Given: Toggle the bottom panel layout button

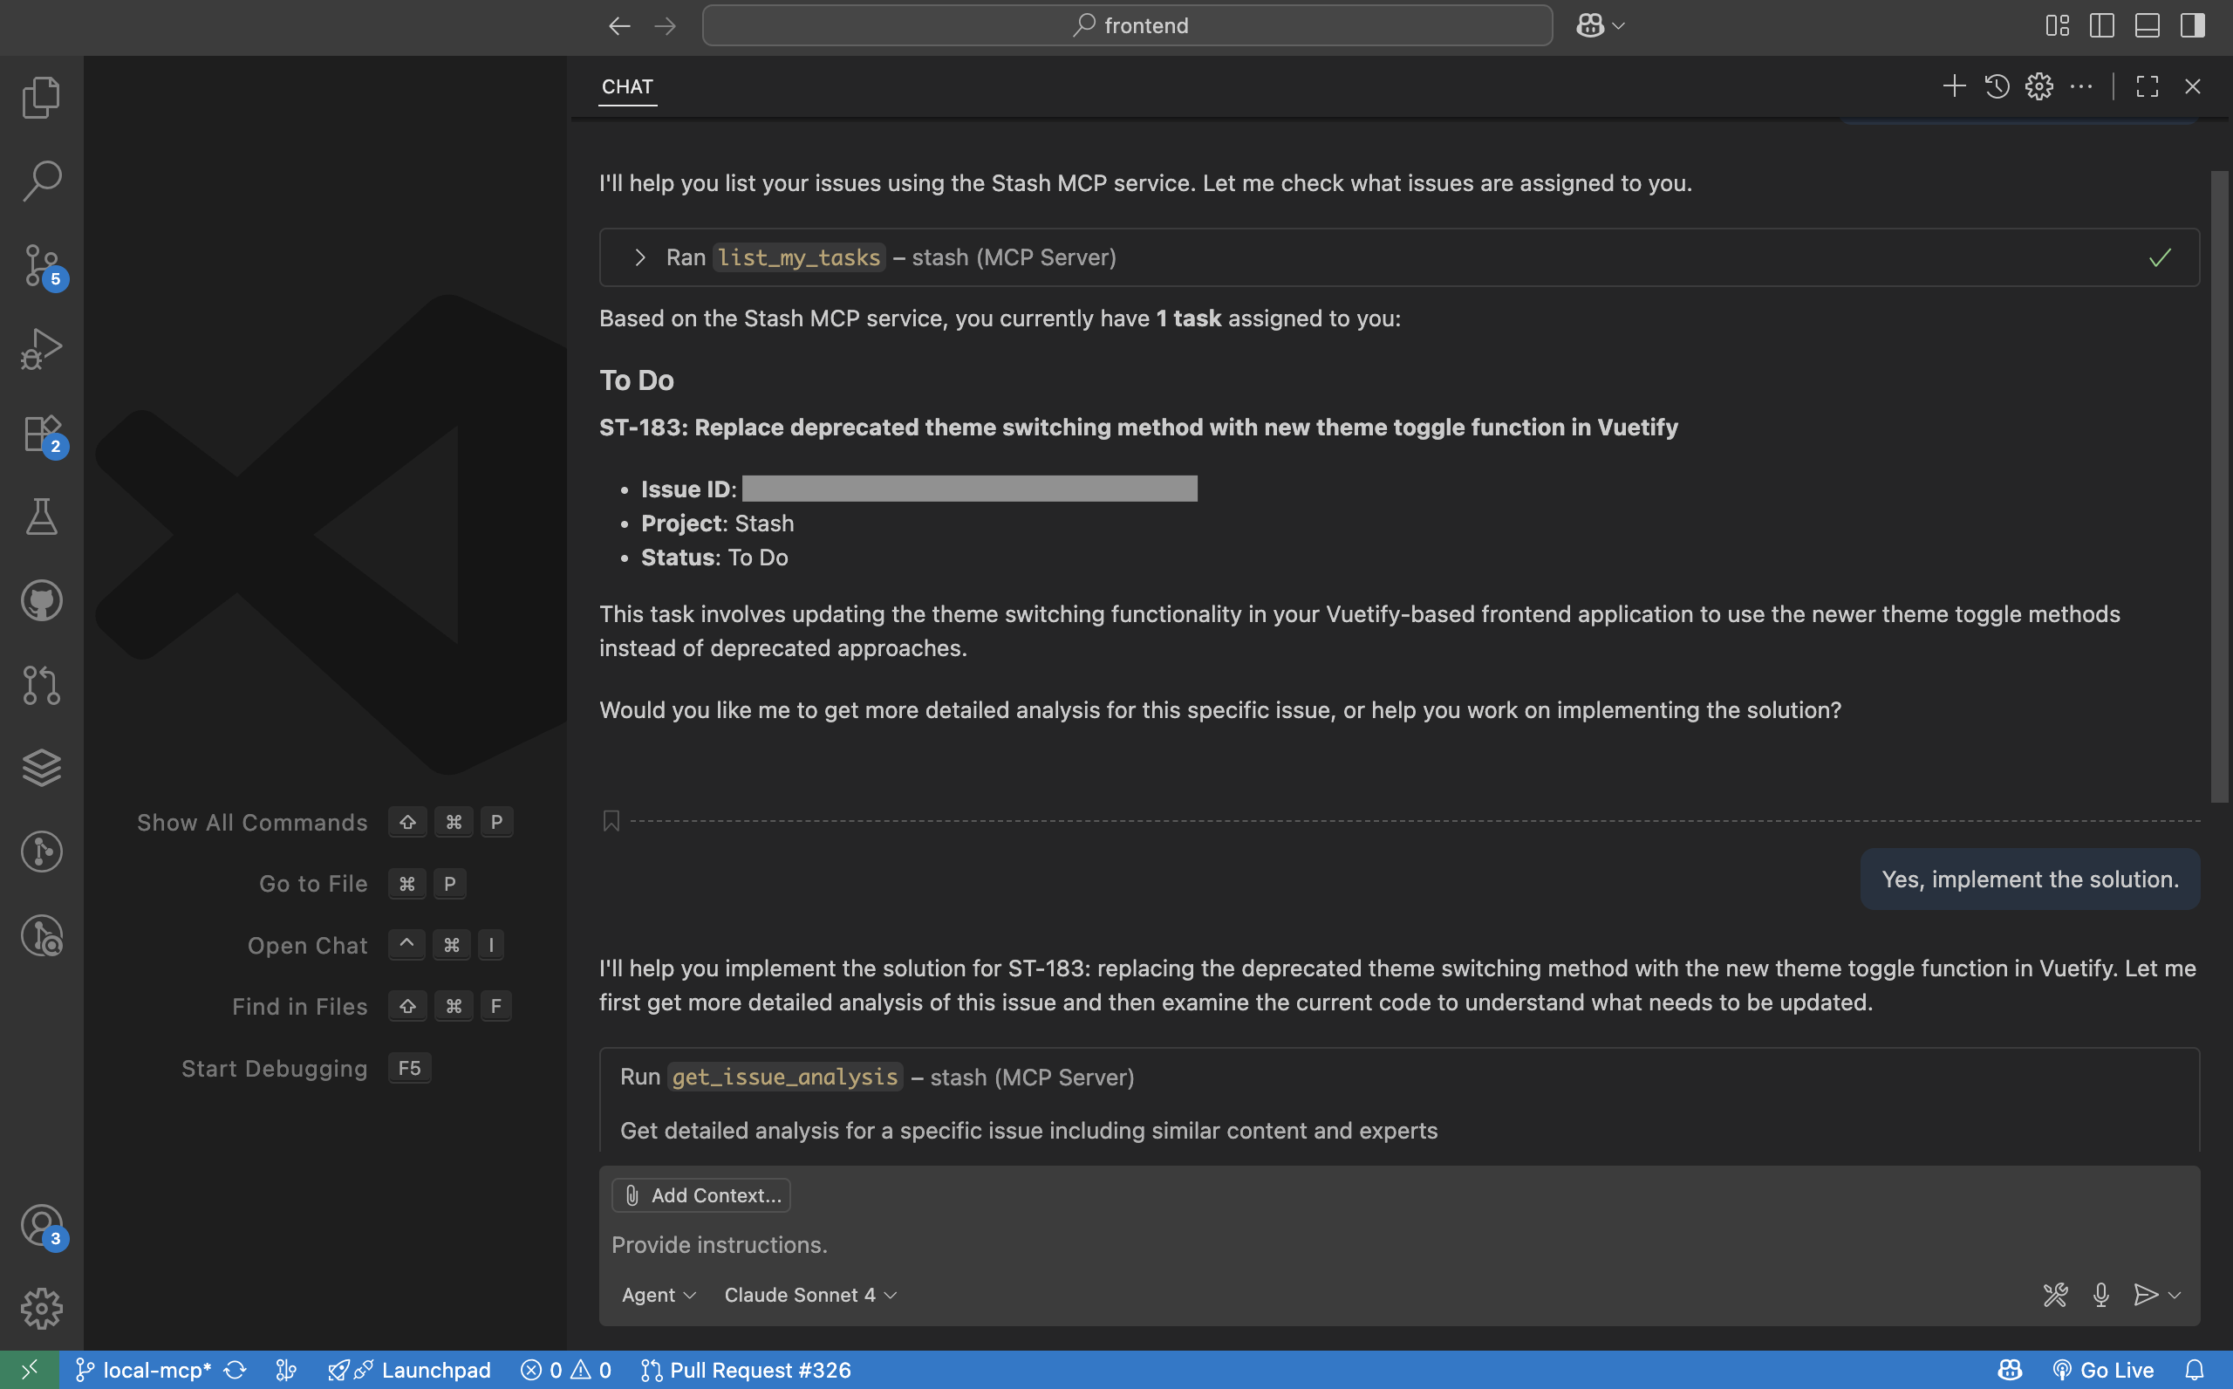Looking at the screenshot, I should [2147, 25].
